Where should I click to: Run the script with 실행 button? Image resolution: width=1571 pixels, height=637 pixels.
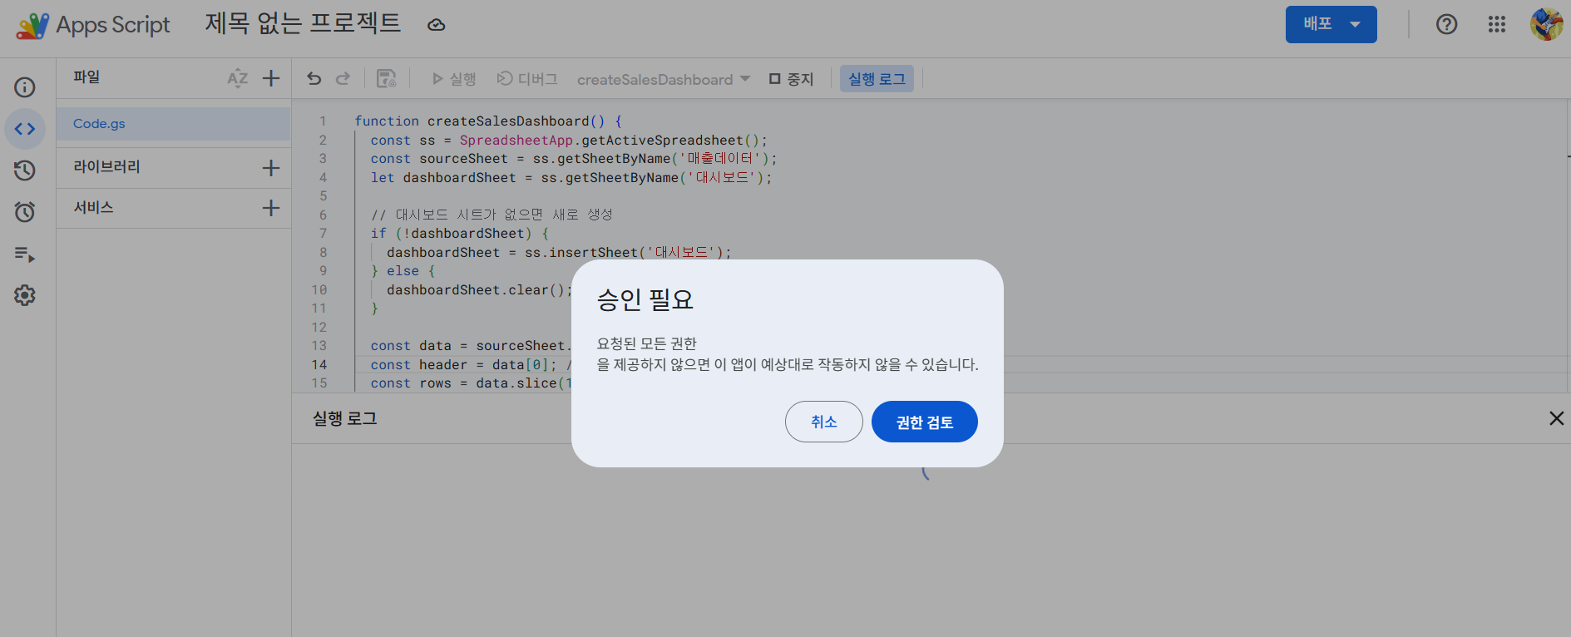[x=453, y=79]
